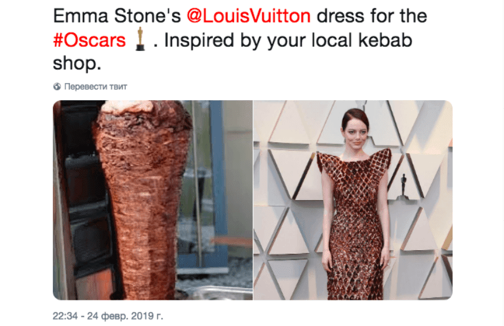
Task: Click 'Перевести твит' translate link
Action: (95, 87)
